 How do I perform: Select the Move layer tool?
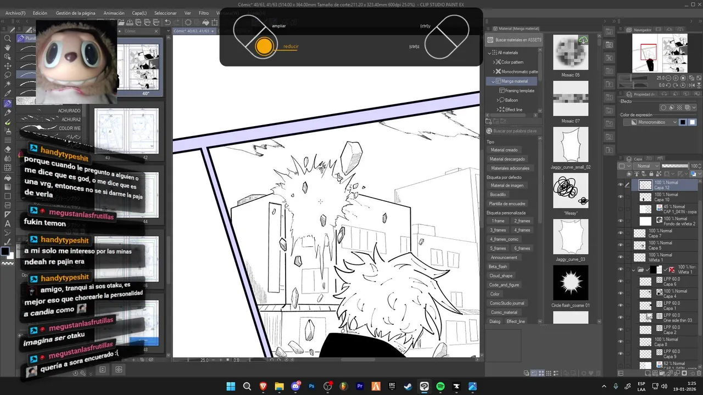click(8, 66)
